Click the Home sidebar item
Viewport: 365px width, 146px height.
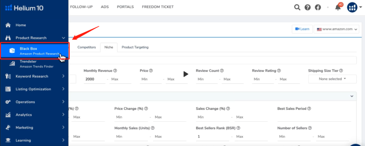click(21, 25)
